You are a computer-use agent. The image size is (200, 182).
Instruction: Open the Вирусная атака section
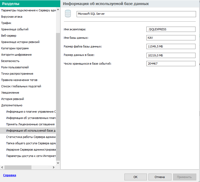[x=12, y=17]
